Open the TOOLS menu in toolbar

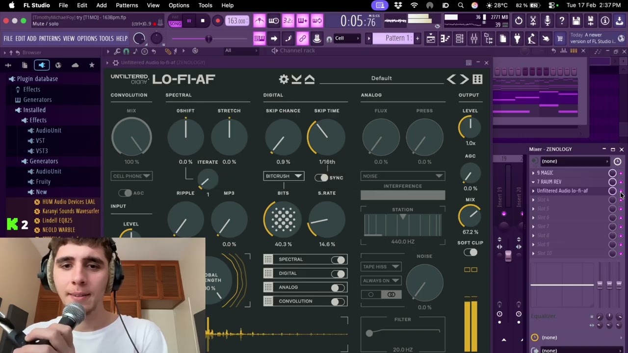coord(106,38)
